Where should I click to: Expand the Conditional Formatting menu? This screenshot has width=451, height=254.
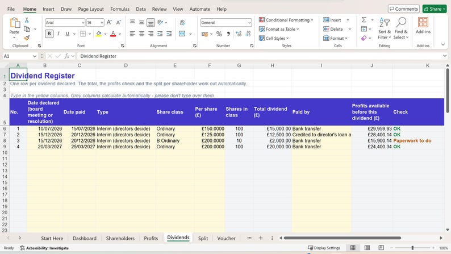pyautogui.click(x=286, y=20)
